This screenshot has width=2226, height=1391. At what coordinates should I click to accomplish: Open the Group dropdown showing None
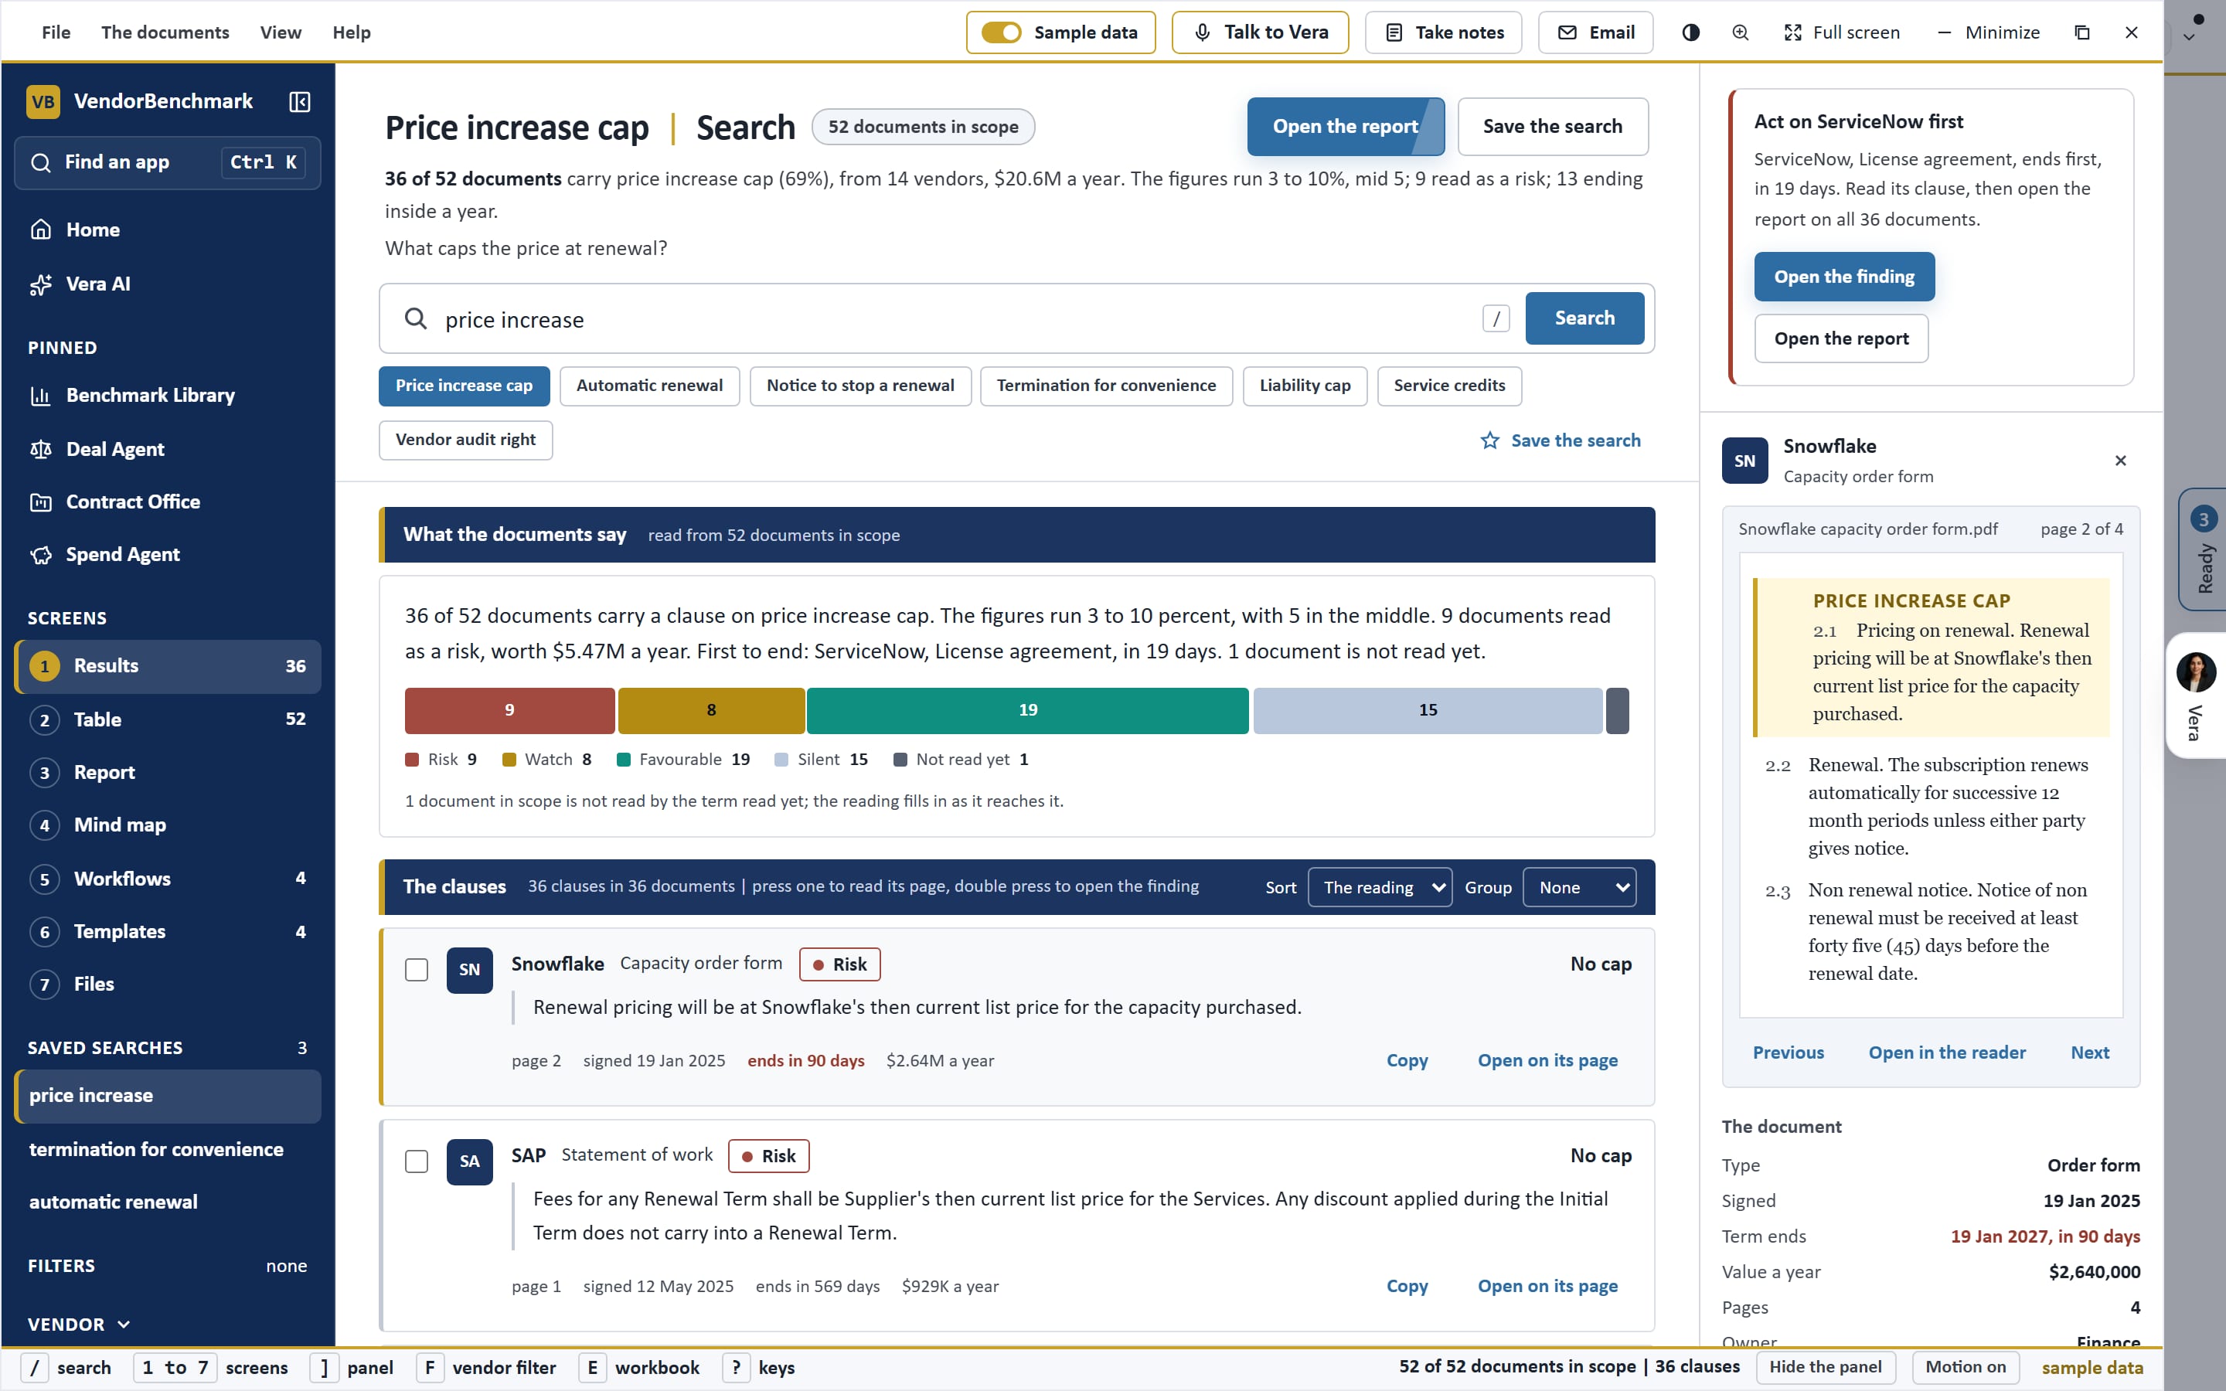coord(1579,887)
